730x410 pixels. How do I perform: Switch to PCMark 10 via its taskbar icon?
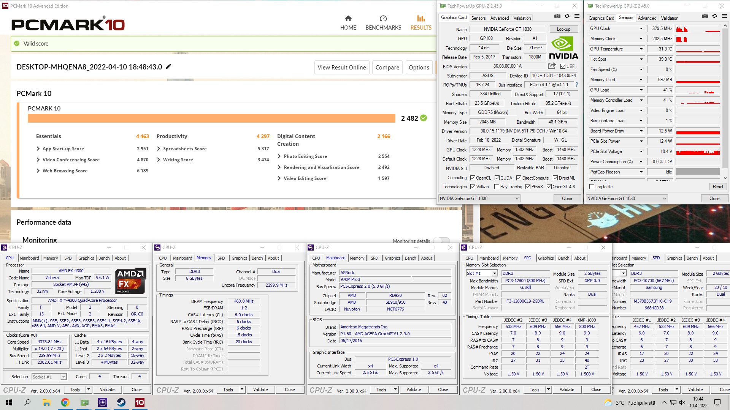pyautogui.click(x=140, y=402)
